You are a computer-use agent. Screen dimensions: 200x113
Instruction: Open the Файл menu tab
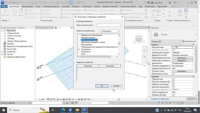[x=4, y=6]
